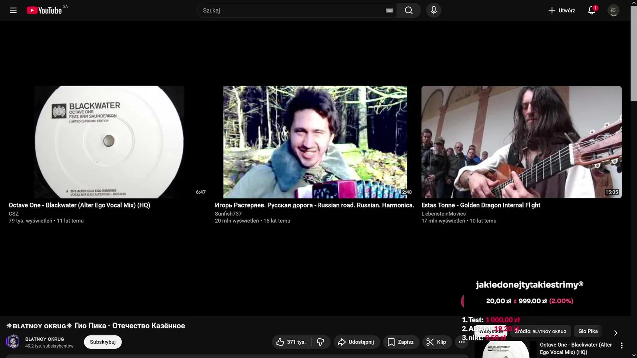The width and height of the screenshot is (637, 358).
Task: Visit CSZ channel link
Action: [x=14, y=214]
